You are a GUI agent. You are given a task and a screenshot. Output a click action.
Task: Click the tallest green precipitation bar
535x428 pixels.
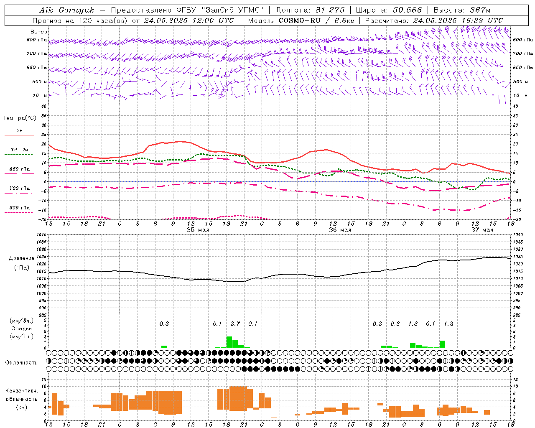coord(229,342)
